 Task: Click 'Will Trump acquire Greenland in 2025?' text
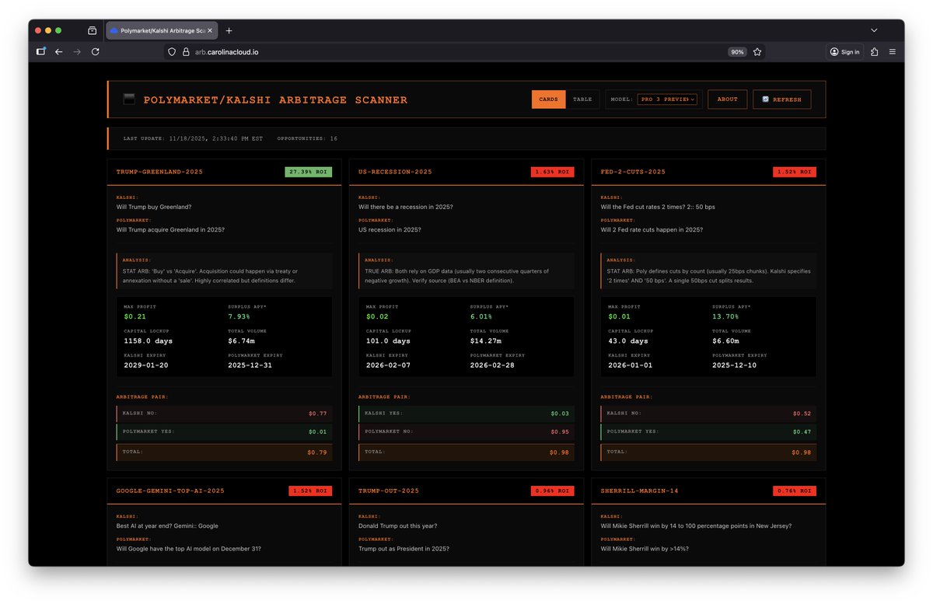171,229
